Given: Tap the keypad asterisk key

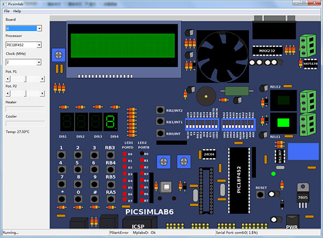Looking at the screenshot, I should (x=61, y=199).
